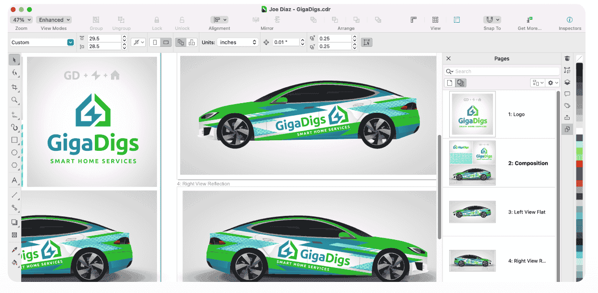The image size is (598, 293).
Task: Open the Alignment dropdown
Action: (x=220, y=20)
